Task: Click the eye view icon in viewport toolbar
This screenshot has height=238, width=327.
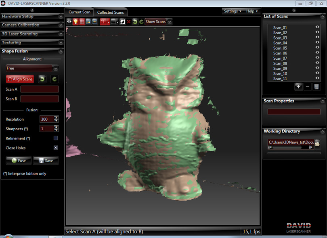Action: tap(69, 22)
